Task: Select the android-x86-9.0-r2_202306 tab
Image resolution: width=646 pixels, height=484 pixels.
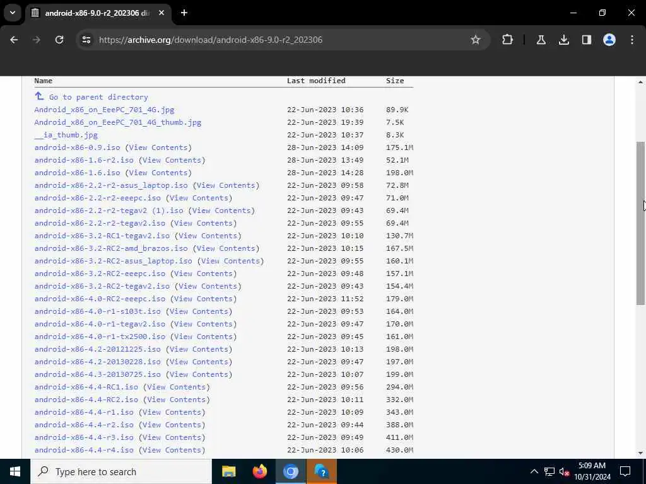Action: click(x=97, y=13)
